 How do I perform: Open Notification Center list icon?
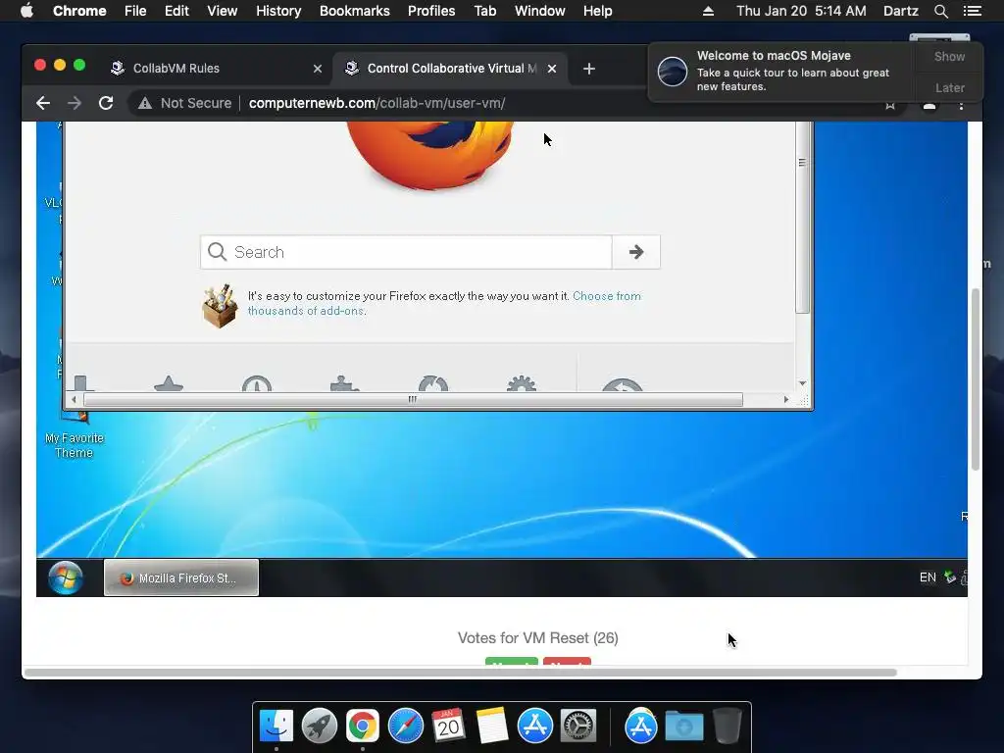(972, 11)
